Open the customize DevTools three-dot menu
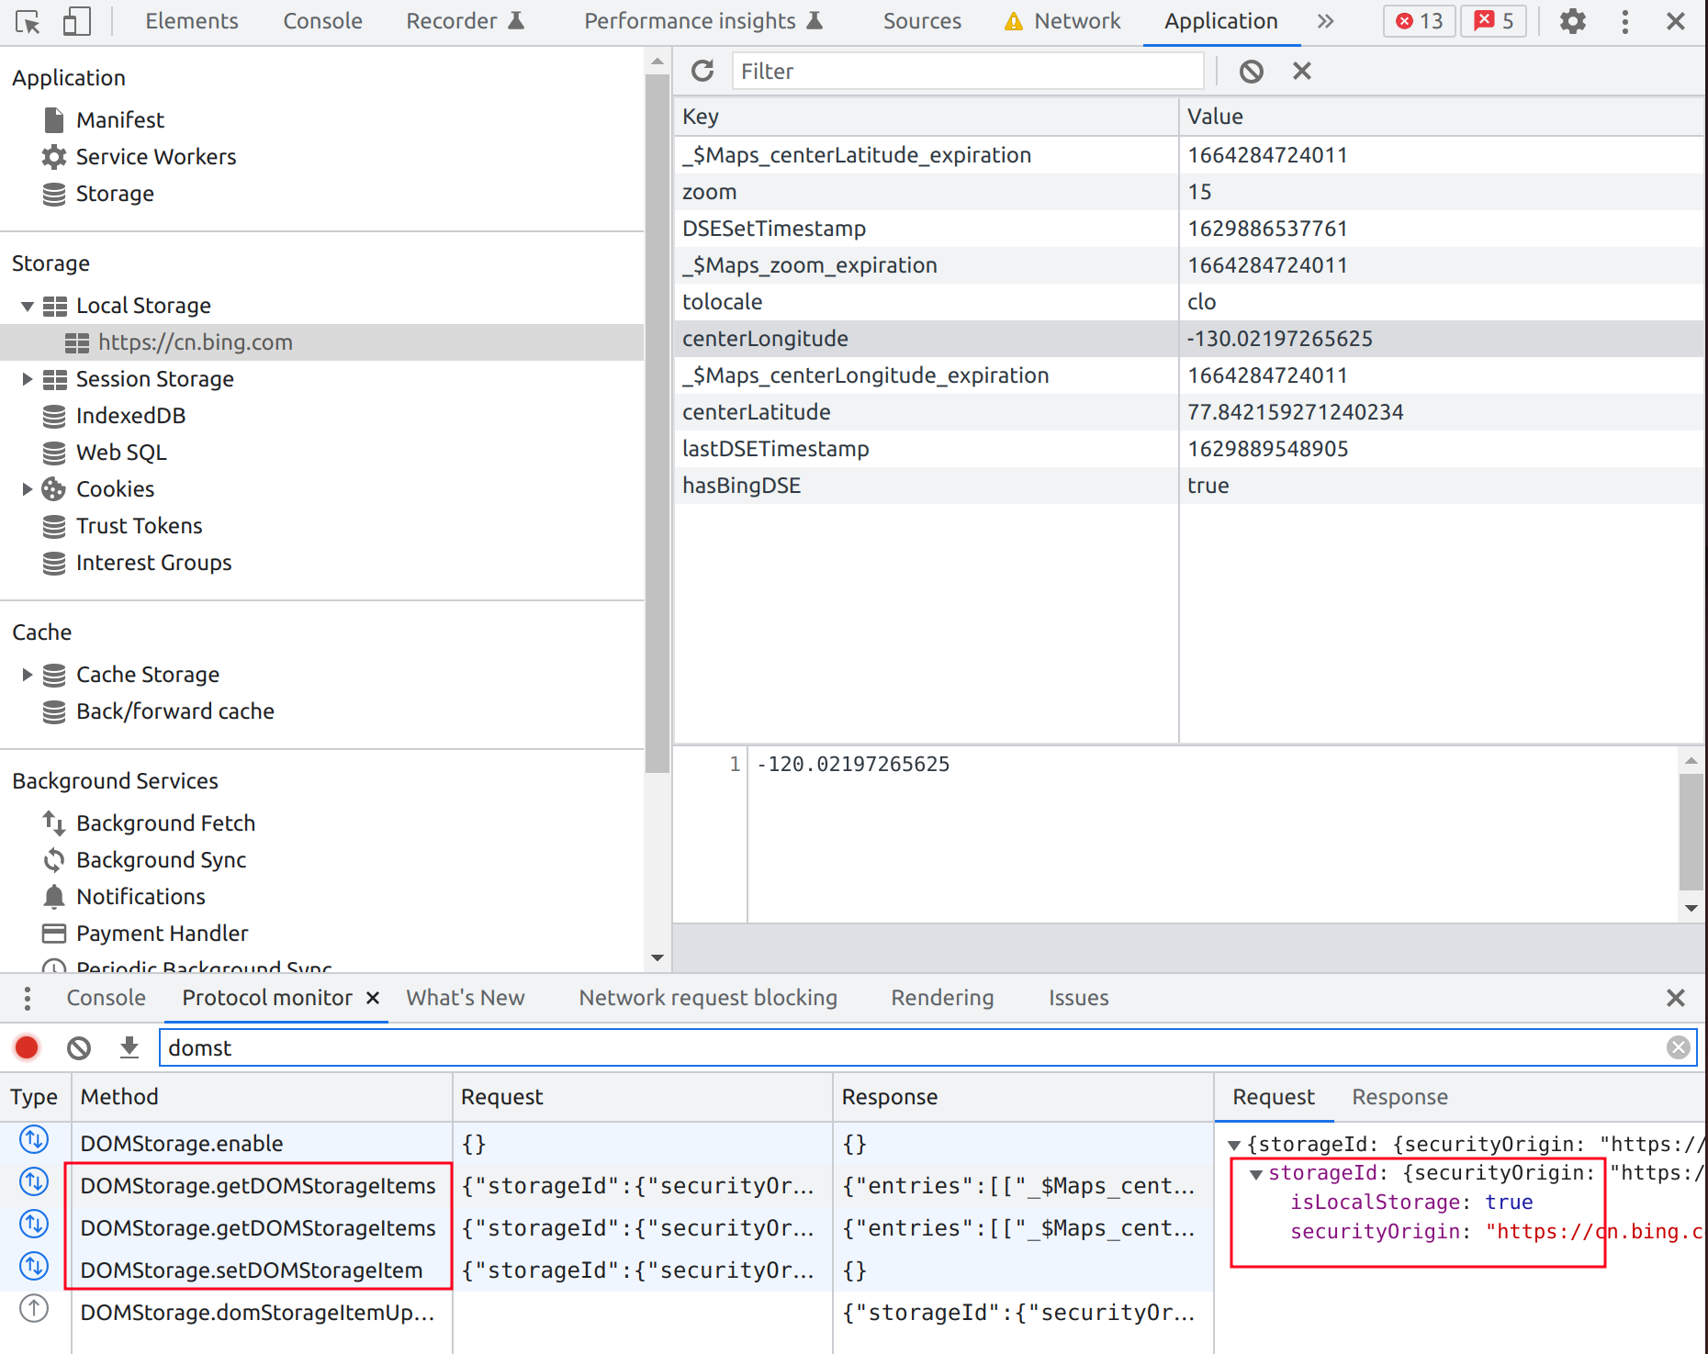Image resolution: width=1708 pixels, height=1354 pixels. pyautogui.click(x=1624, y=21)
